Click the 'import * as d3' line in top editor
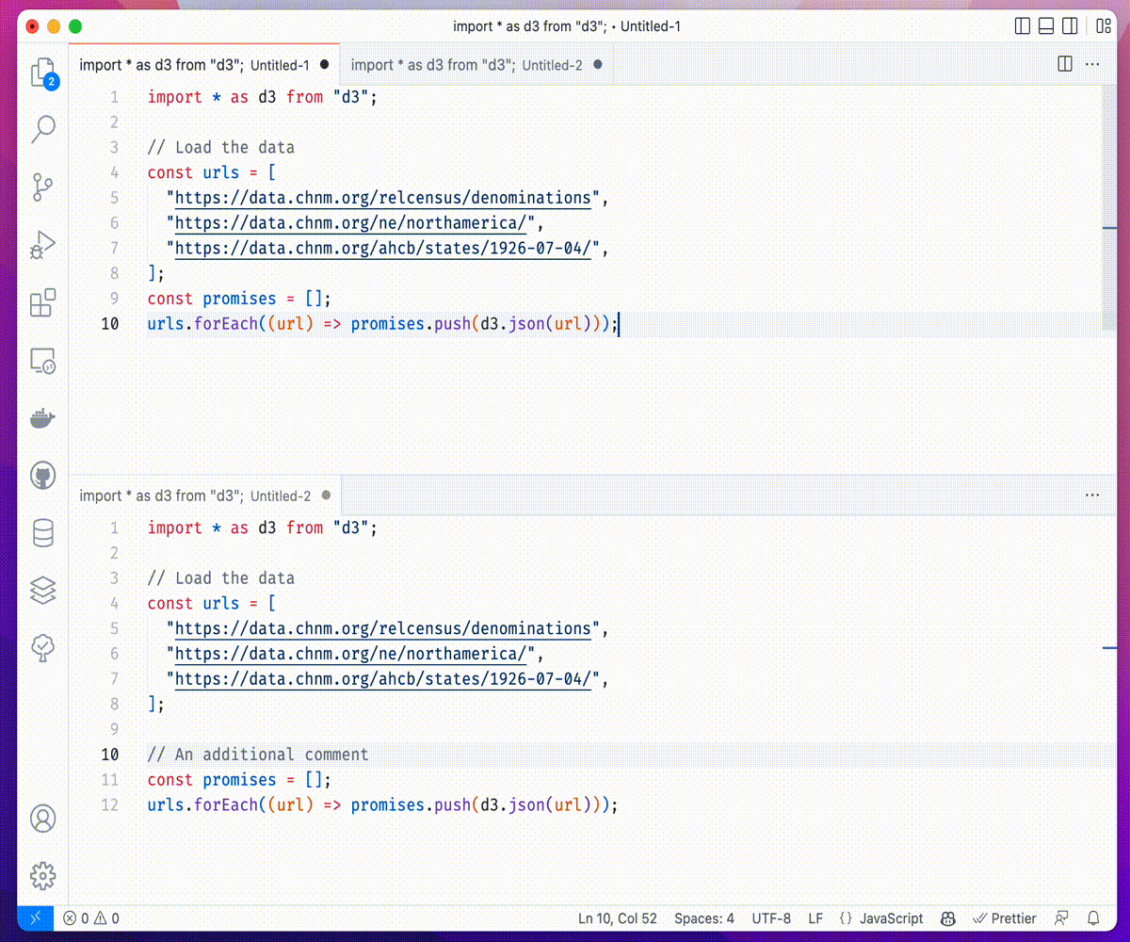 click(x=262, y=97)
